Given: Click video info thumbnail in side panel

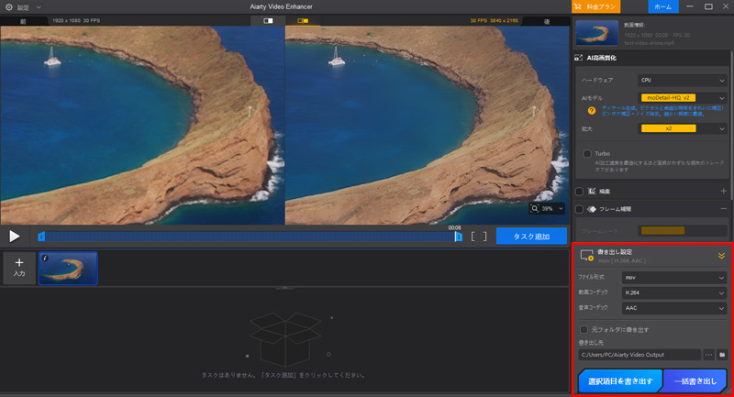Looking at the screenshot, I should (597, 33).
